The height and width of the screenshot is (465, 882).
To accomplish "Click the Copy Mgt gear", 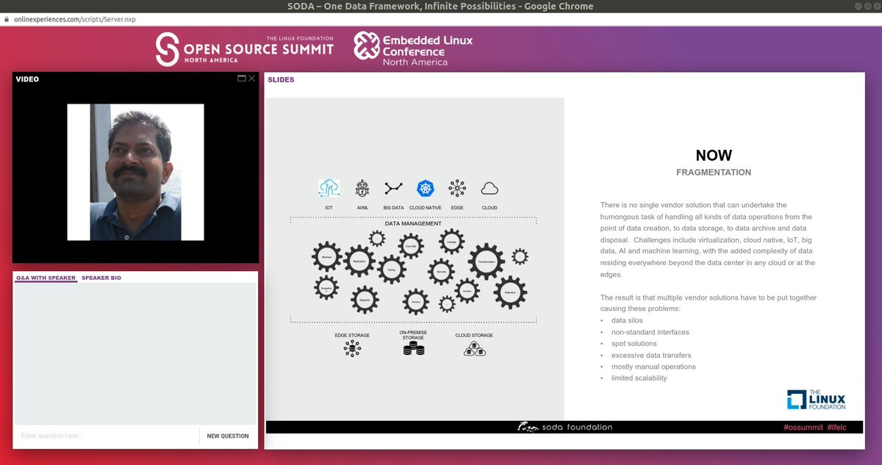I will [411, 246].
